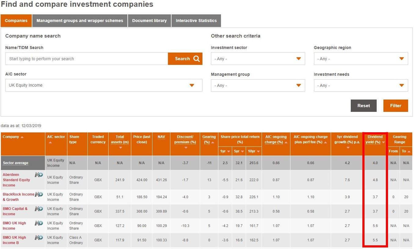Viewport: 414px width, 249px height.
Task: Apply criteria with the Filter button
Action: [x=396, y=106]
